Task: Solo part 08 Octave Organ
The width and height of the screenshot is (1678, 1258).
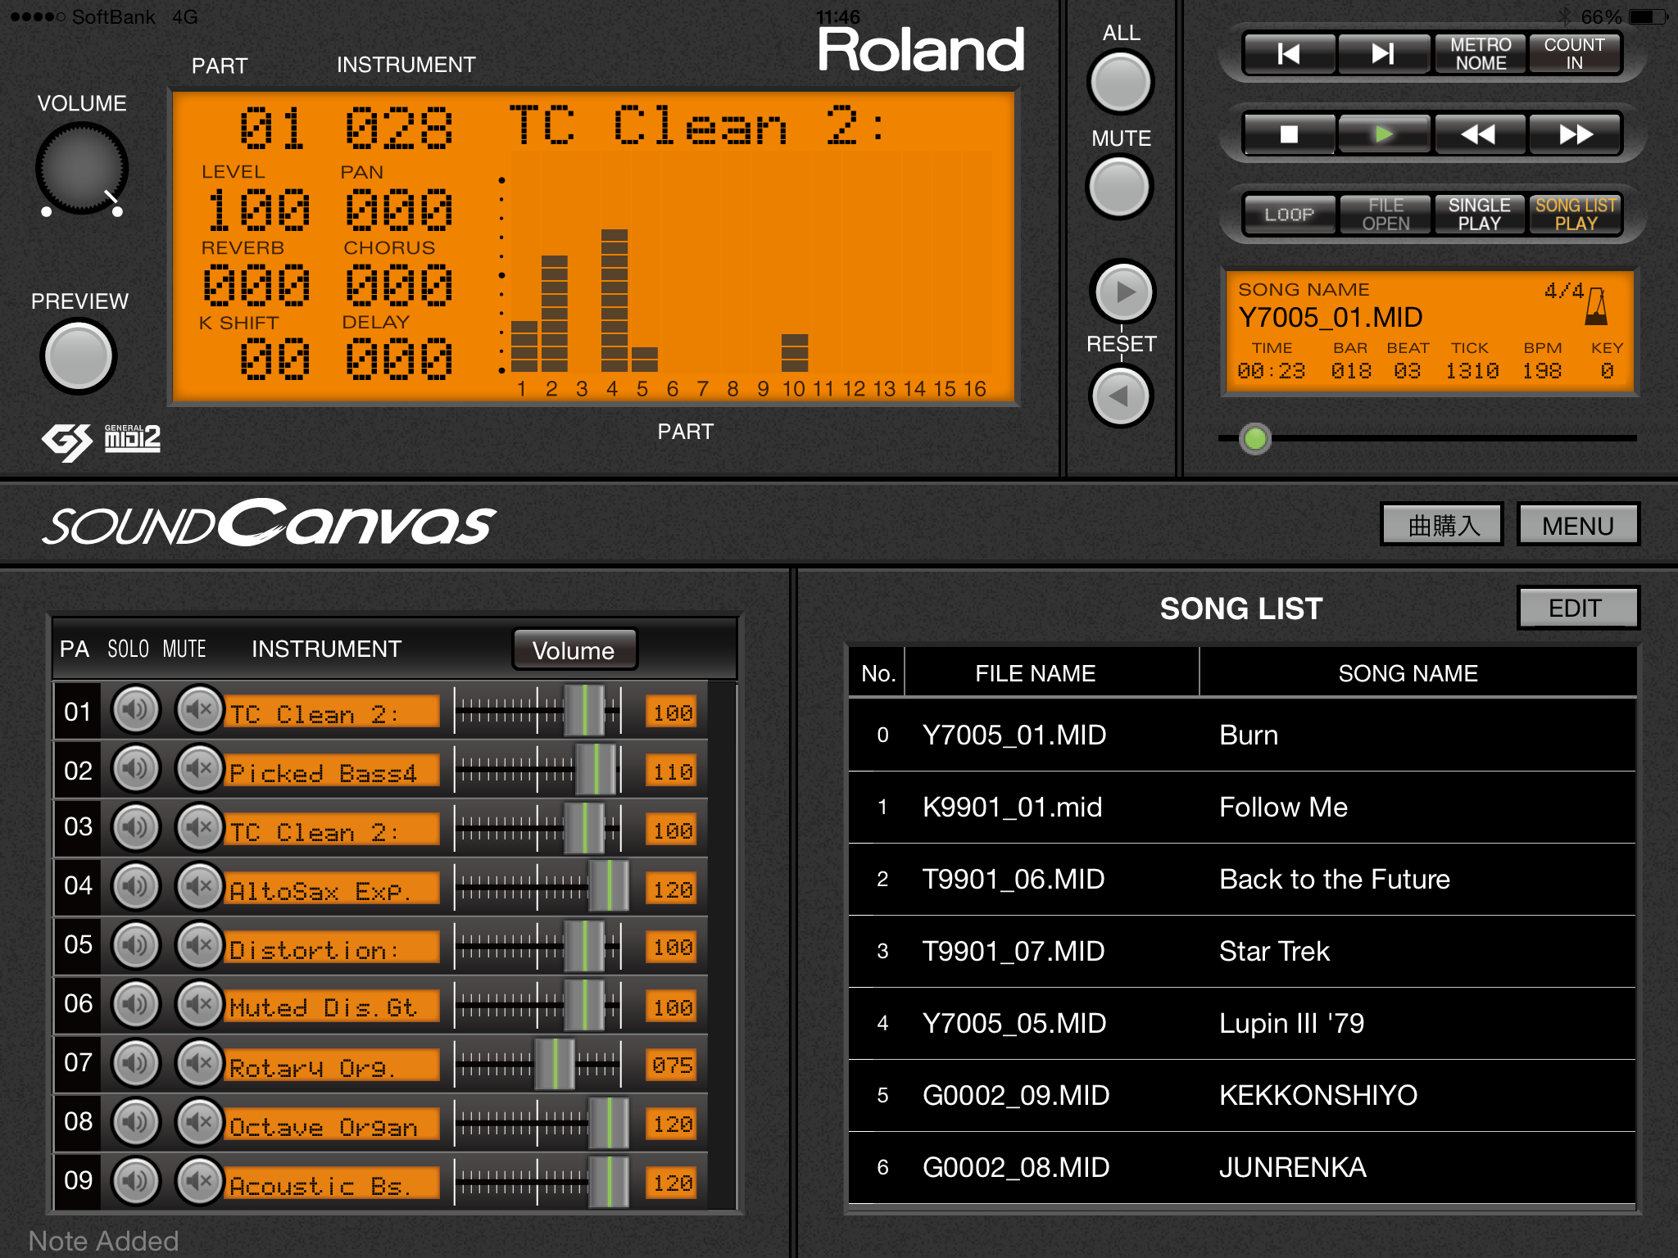Action: click(x=136, y=1123)
